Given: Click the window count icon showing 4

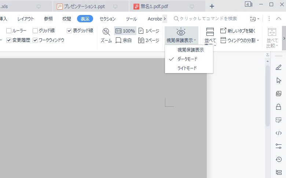Looking at the screenshot, I should pos(249,4).
